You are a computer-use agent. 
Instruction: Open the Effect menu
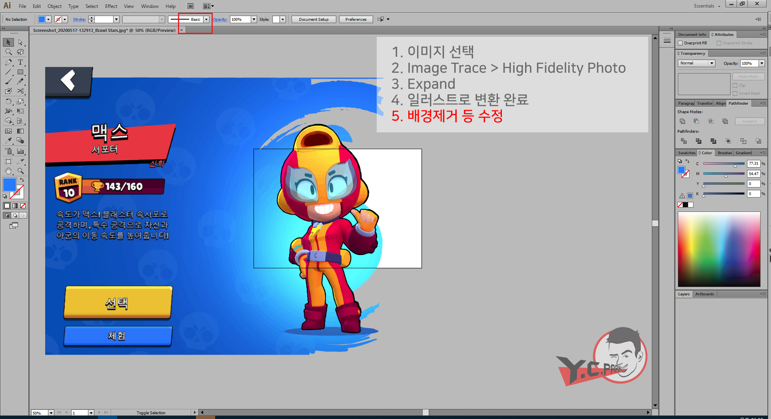pyautogui.click(x=111, y=6)
